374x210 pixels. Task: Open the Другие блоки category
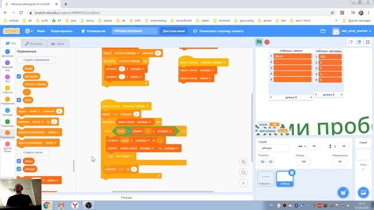click(x=8, y=146)
